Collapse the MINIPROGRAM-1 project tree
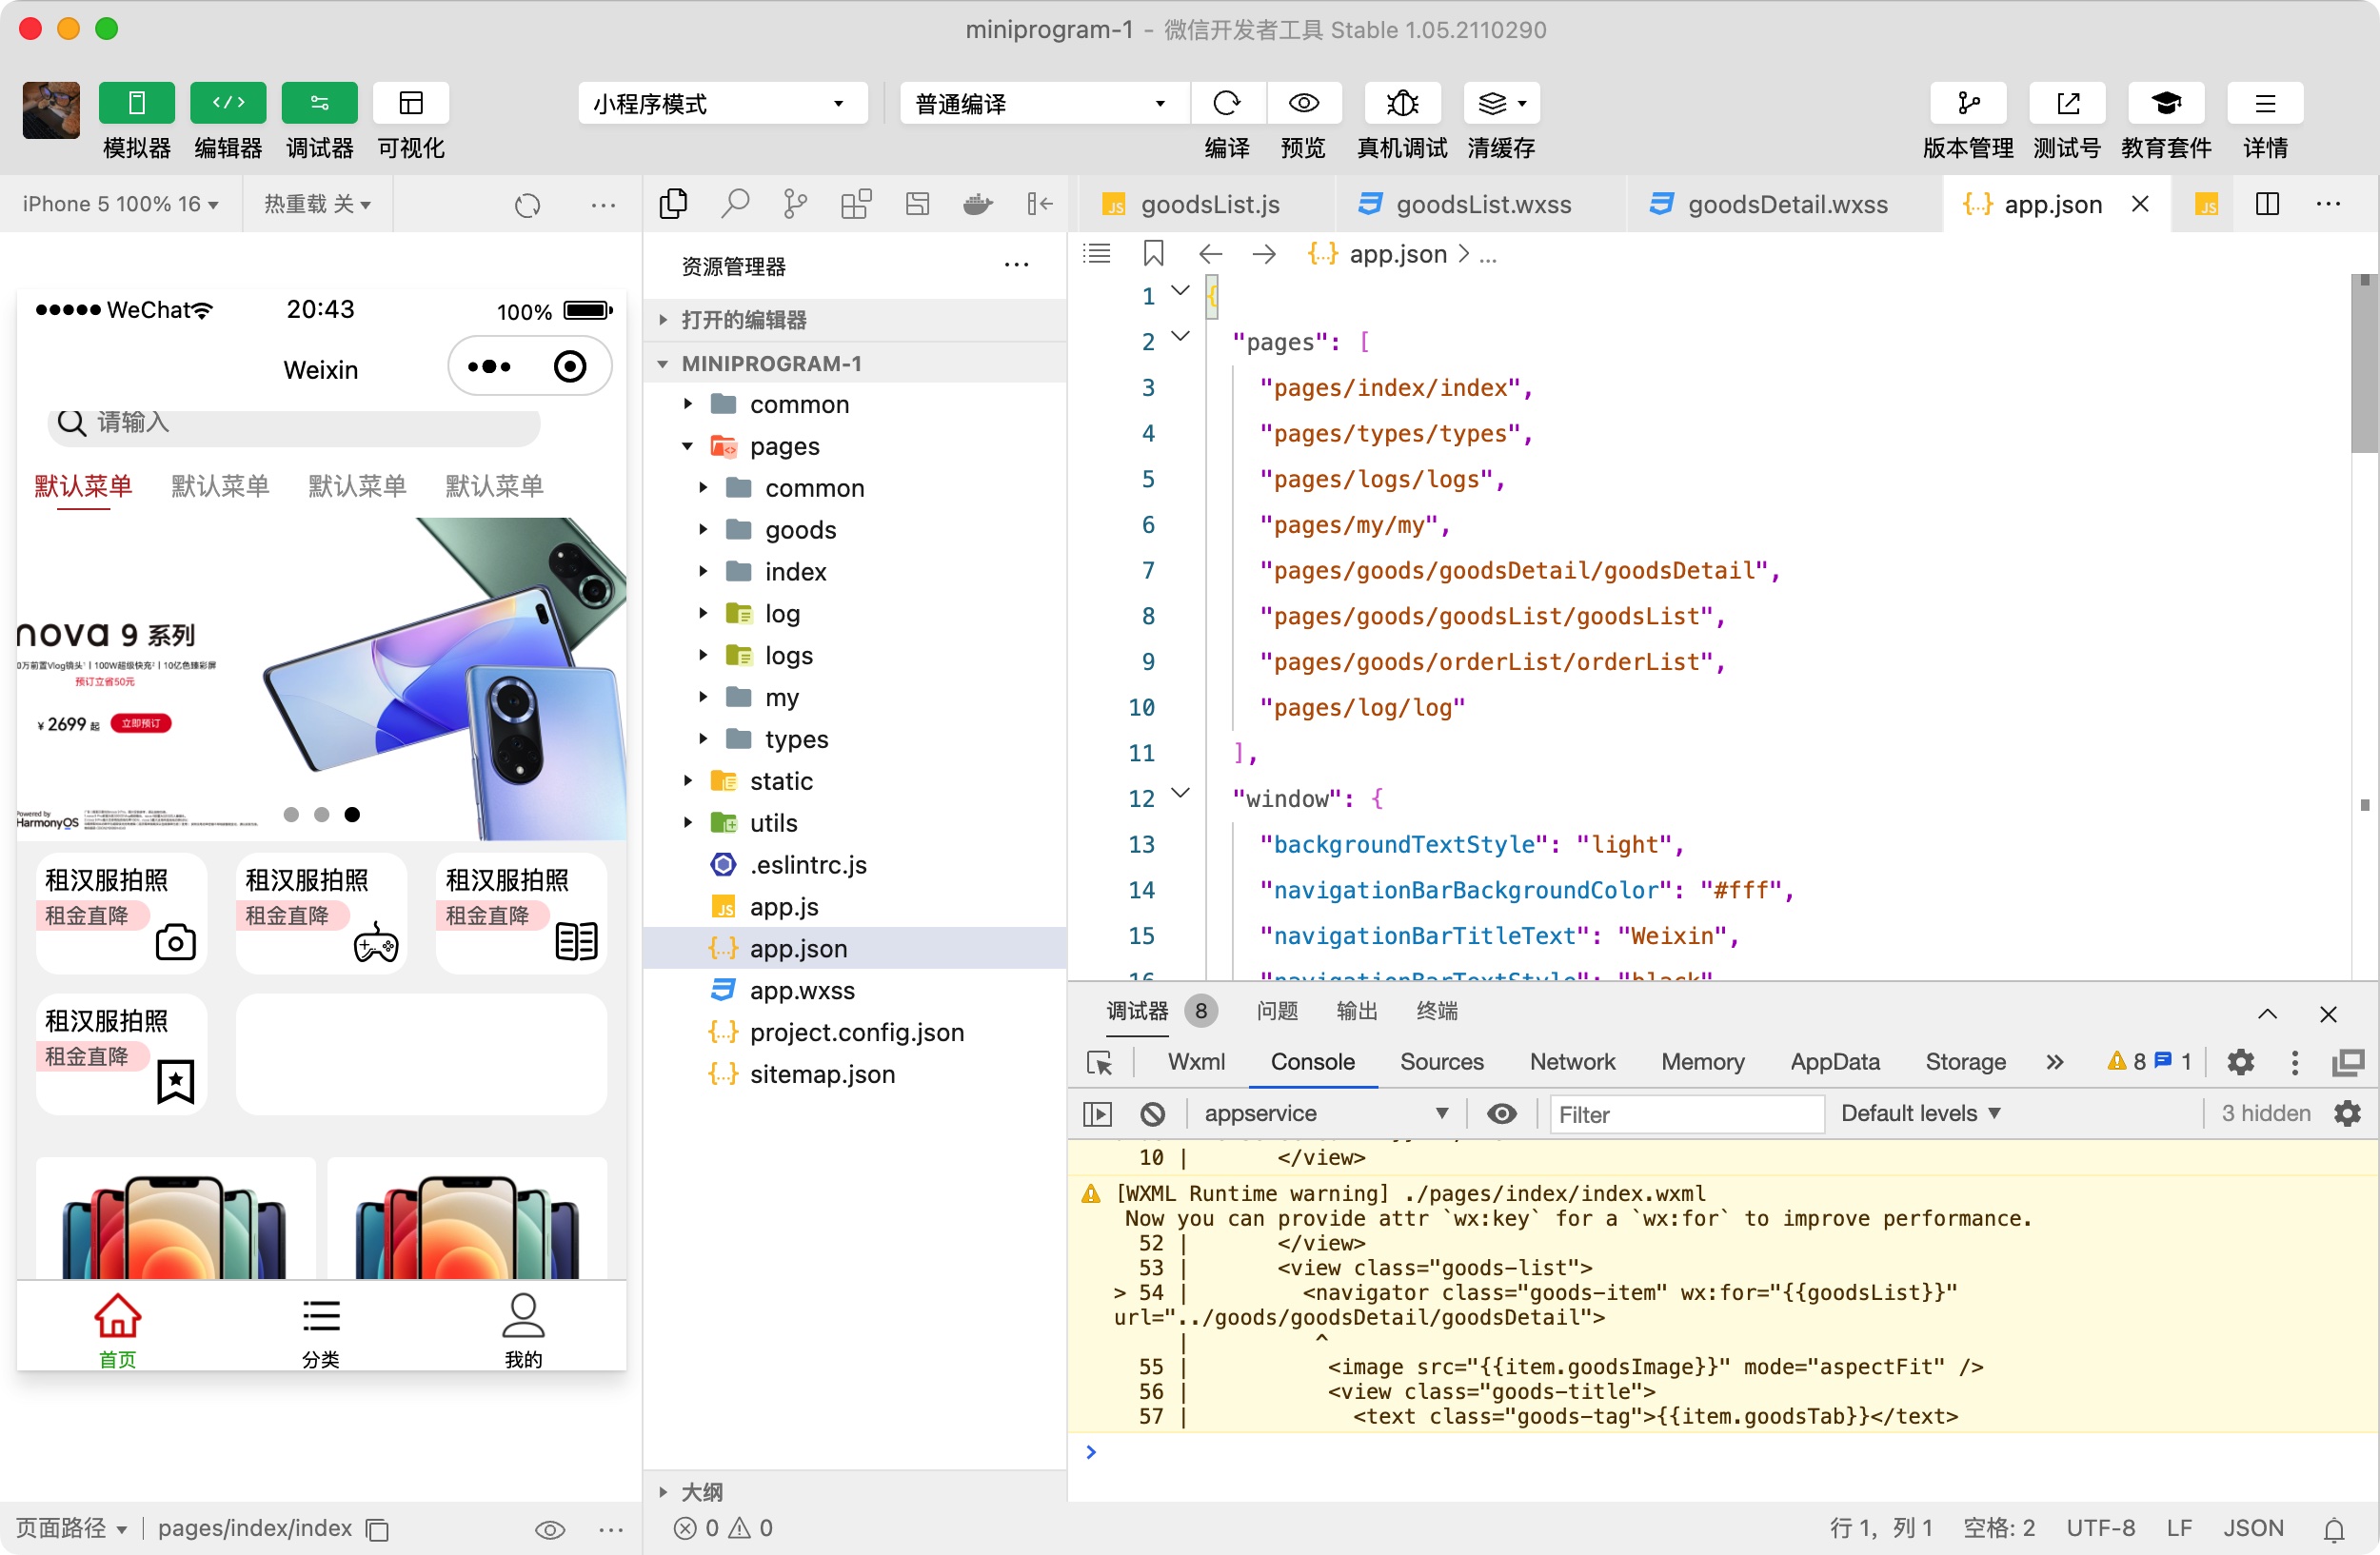Screen dimensions: 2380x1555 pos(856,363)
